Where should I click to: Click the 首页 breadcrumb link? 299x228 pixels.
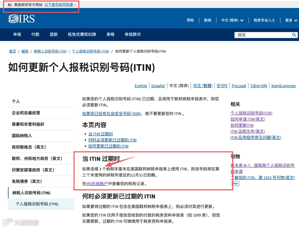tap(12, 51)
